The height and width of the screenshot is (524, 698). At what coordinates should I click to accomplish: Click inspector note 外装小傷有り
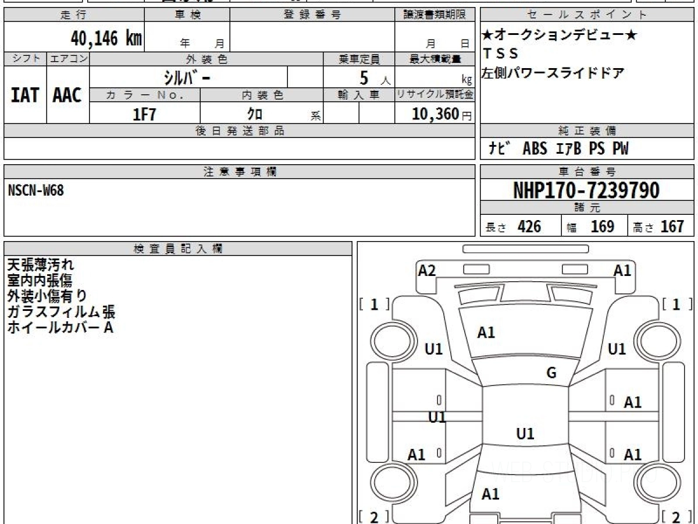[47, 296]
